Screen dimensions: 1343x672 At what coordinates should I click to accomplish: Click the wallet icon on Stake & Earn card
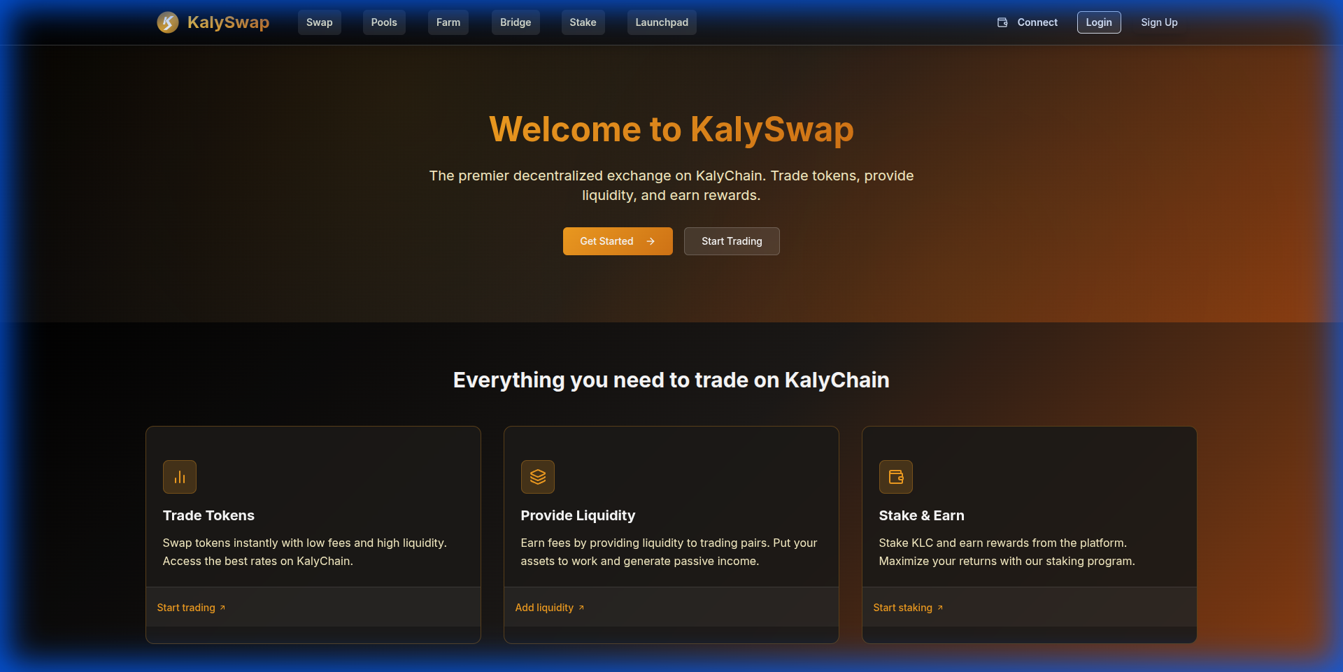[896, 476]
